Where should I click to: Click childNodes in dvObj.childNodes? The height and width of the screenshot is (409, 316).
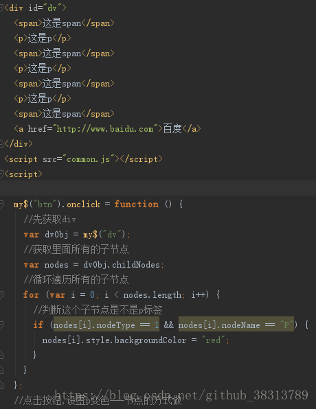pos(136,265)
